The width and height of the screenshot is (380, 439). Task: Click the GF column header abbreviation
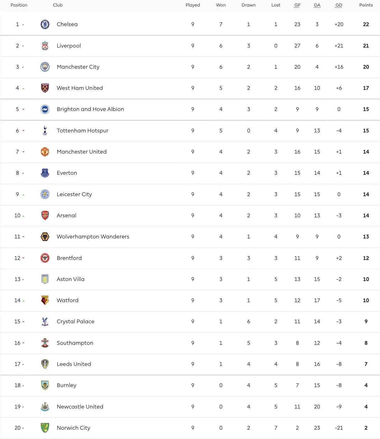pos(297,5)
